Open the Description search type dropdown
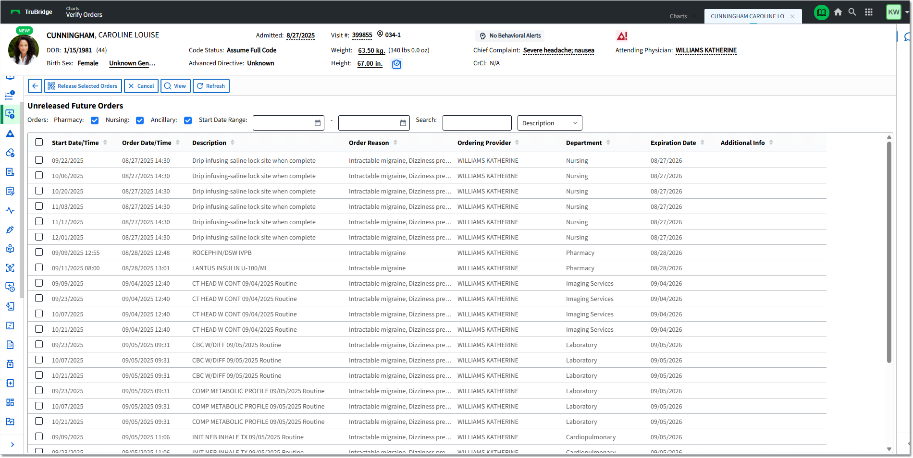Image resolution: width=913 pixels, height=458 pixels. [x=549, y=123]
